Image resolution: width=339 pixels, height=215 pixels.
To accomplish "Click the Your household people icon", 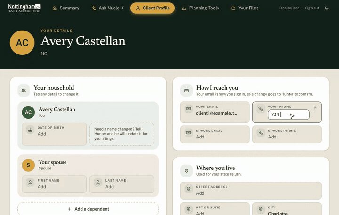I will pos(24,91).
